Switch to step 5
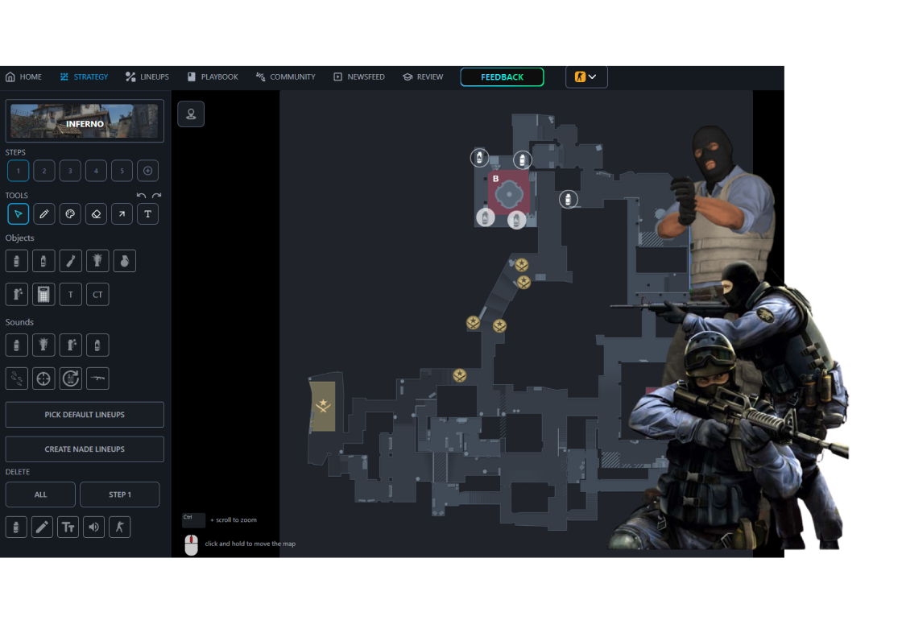Image resolution: width=902 pixels, height=633 pixels. (122, 171)
